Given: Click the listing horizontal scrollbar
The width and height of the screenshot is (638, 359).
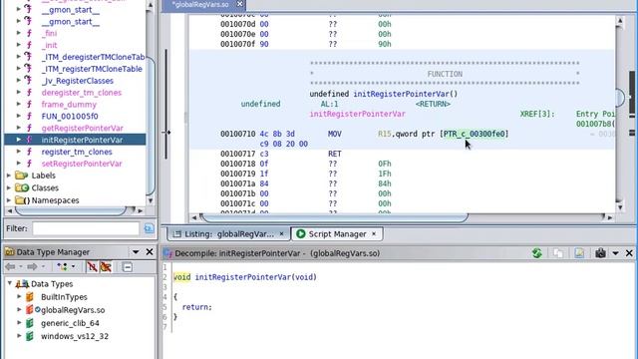Looking at the screenshot, I should click(x=334, y=217).
